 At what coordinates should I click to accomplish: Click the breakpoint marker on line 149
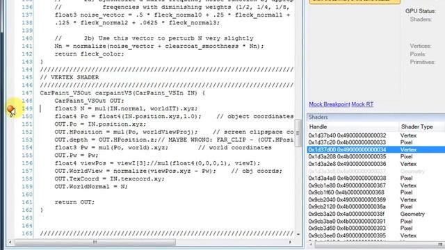pos(10,109)
